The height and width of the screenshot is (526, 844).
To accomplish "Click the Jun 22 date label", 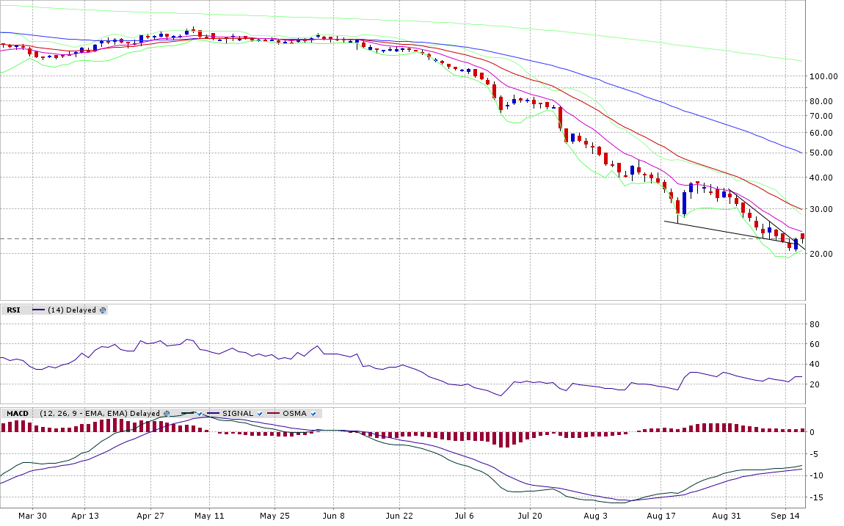I will [399, 516].
